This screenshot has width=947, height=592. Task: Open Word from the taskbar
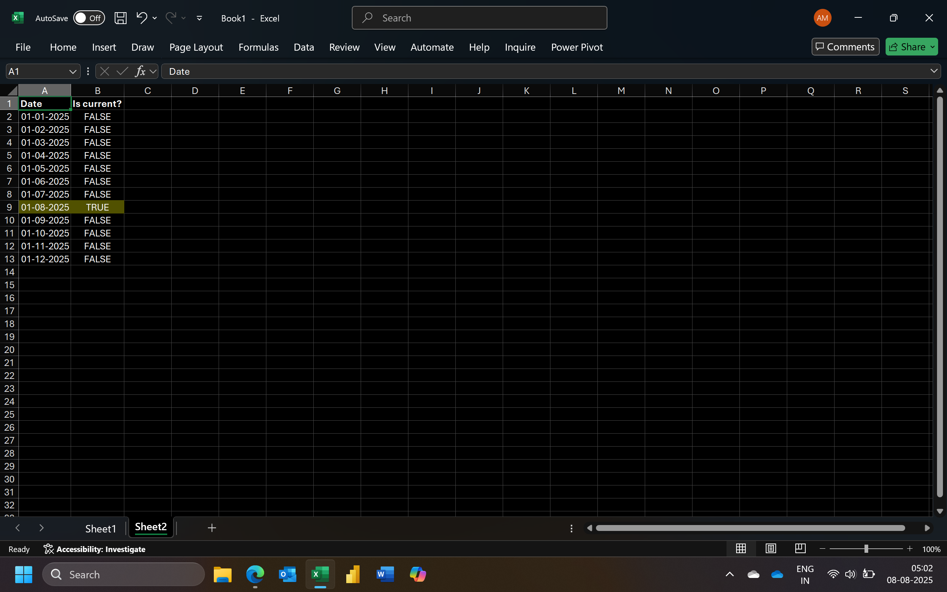click(x=385, y=574)
